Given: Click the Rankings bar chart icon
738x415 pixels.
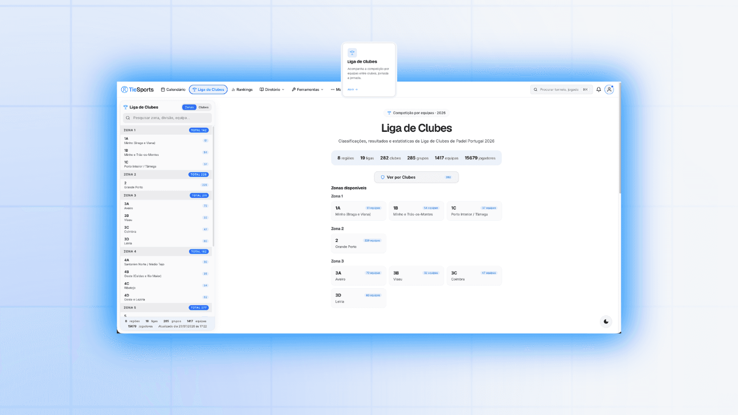Looking at the screenshot, I should (233, 89).
